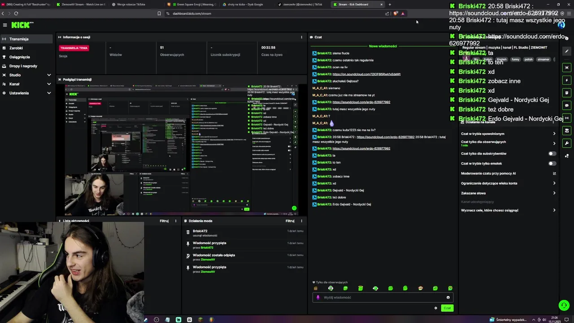The width and height of the screenshot is (574, 323).
Task: Filter the activity list
Action: pos(164,221)
